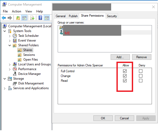Expand the Task Scheduler node
The width and height of the screenshot is (158, 131).
tap(10, 36)
